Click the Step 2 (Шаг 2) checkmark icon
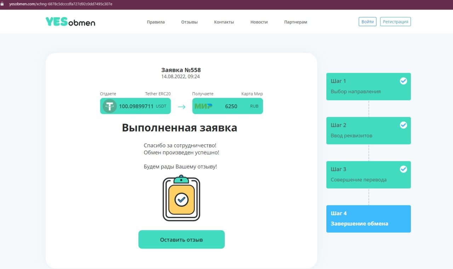This screenshot has height=269, width=453. pyautogui.click(x=403, y=125)
